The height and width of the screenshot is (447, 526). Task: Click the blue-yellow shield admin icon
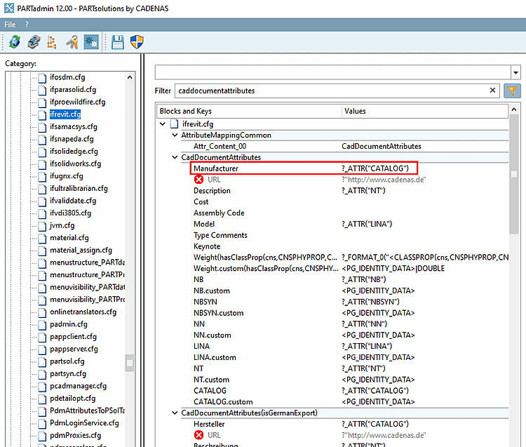(137, 42)
